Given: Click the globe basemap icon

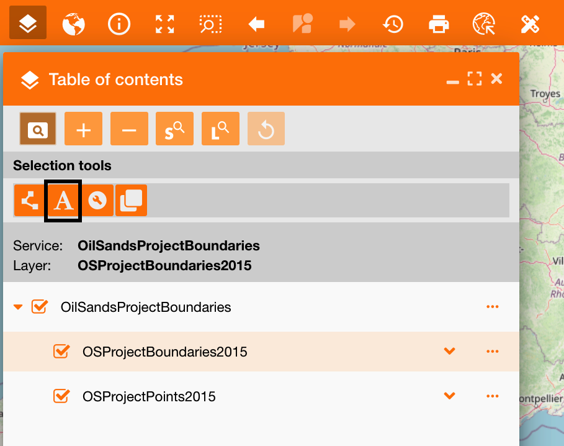Looking at the screenshot, I should pyautogui.click(x=74, y=24).
